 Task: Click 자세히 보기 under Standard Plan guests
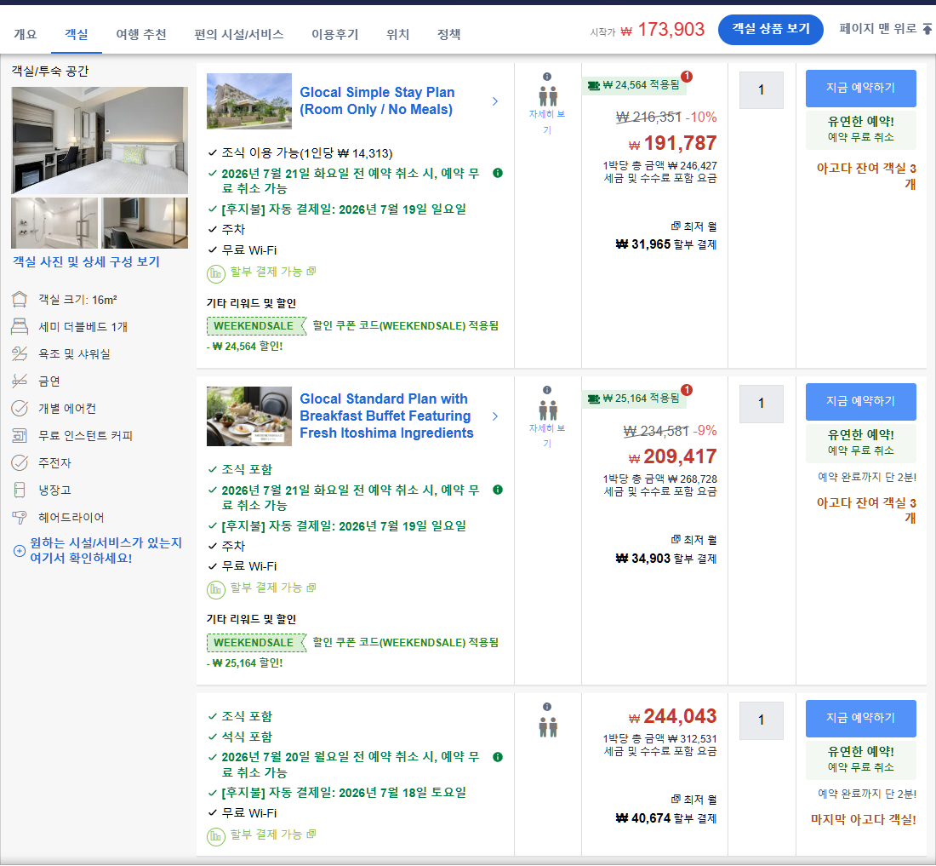click(x=547, y=435)
